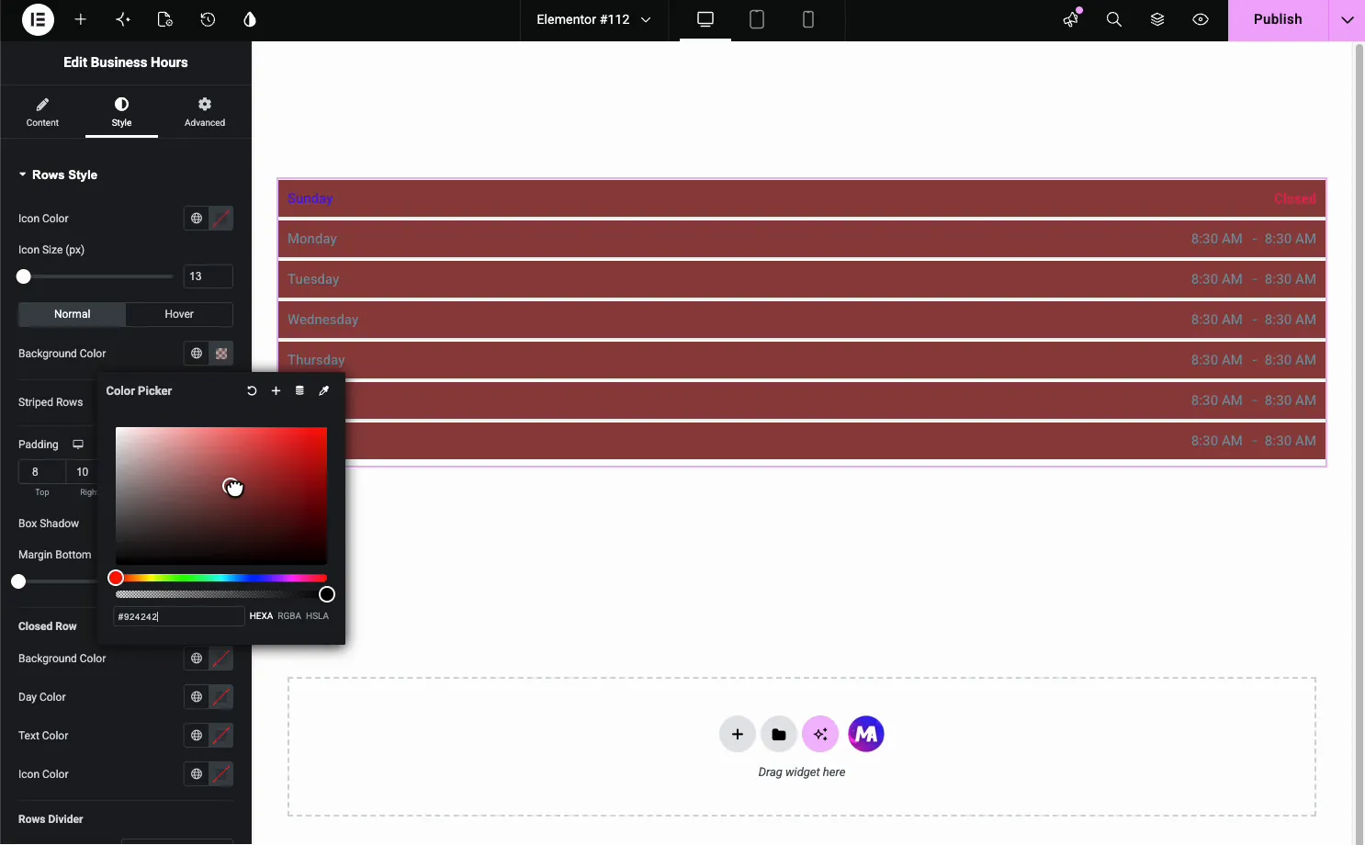1365x845 pixels.
Task: Select HEXA color format
Action: [261, 616]
